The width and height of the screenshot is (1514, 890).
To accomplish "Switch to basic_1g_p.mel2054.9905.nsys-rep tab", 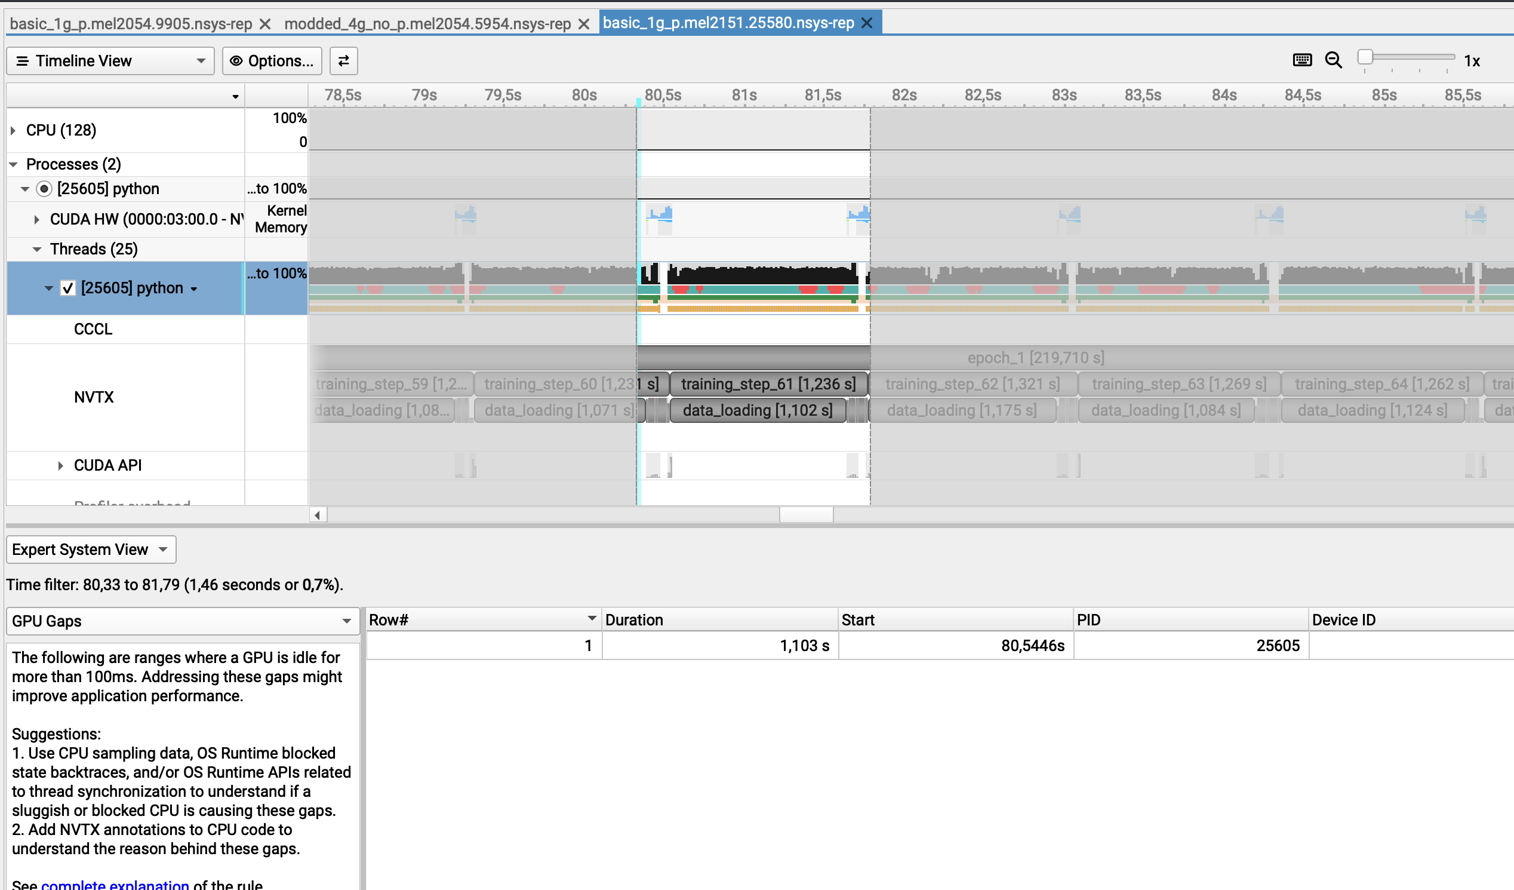I will click(x=131, y=24).
